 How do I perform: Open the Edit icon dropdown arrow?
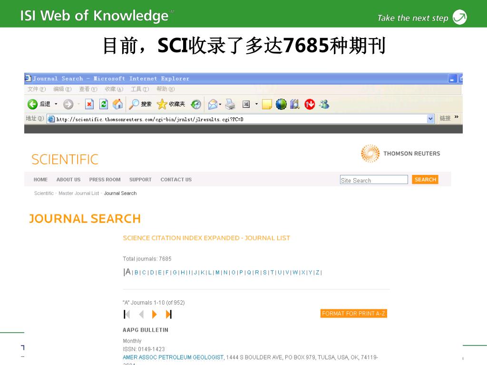click(x=256, y=104)
